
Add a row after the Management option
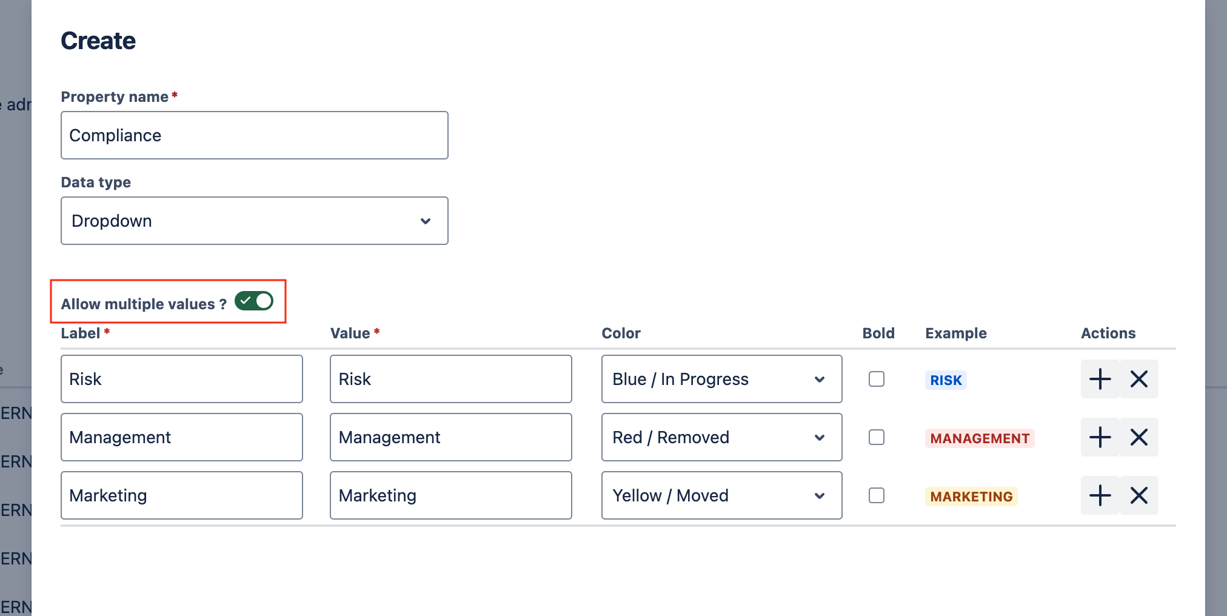(1100, 437)
